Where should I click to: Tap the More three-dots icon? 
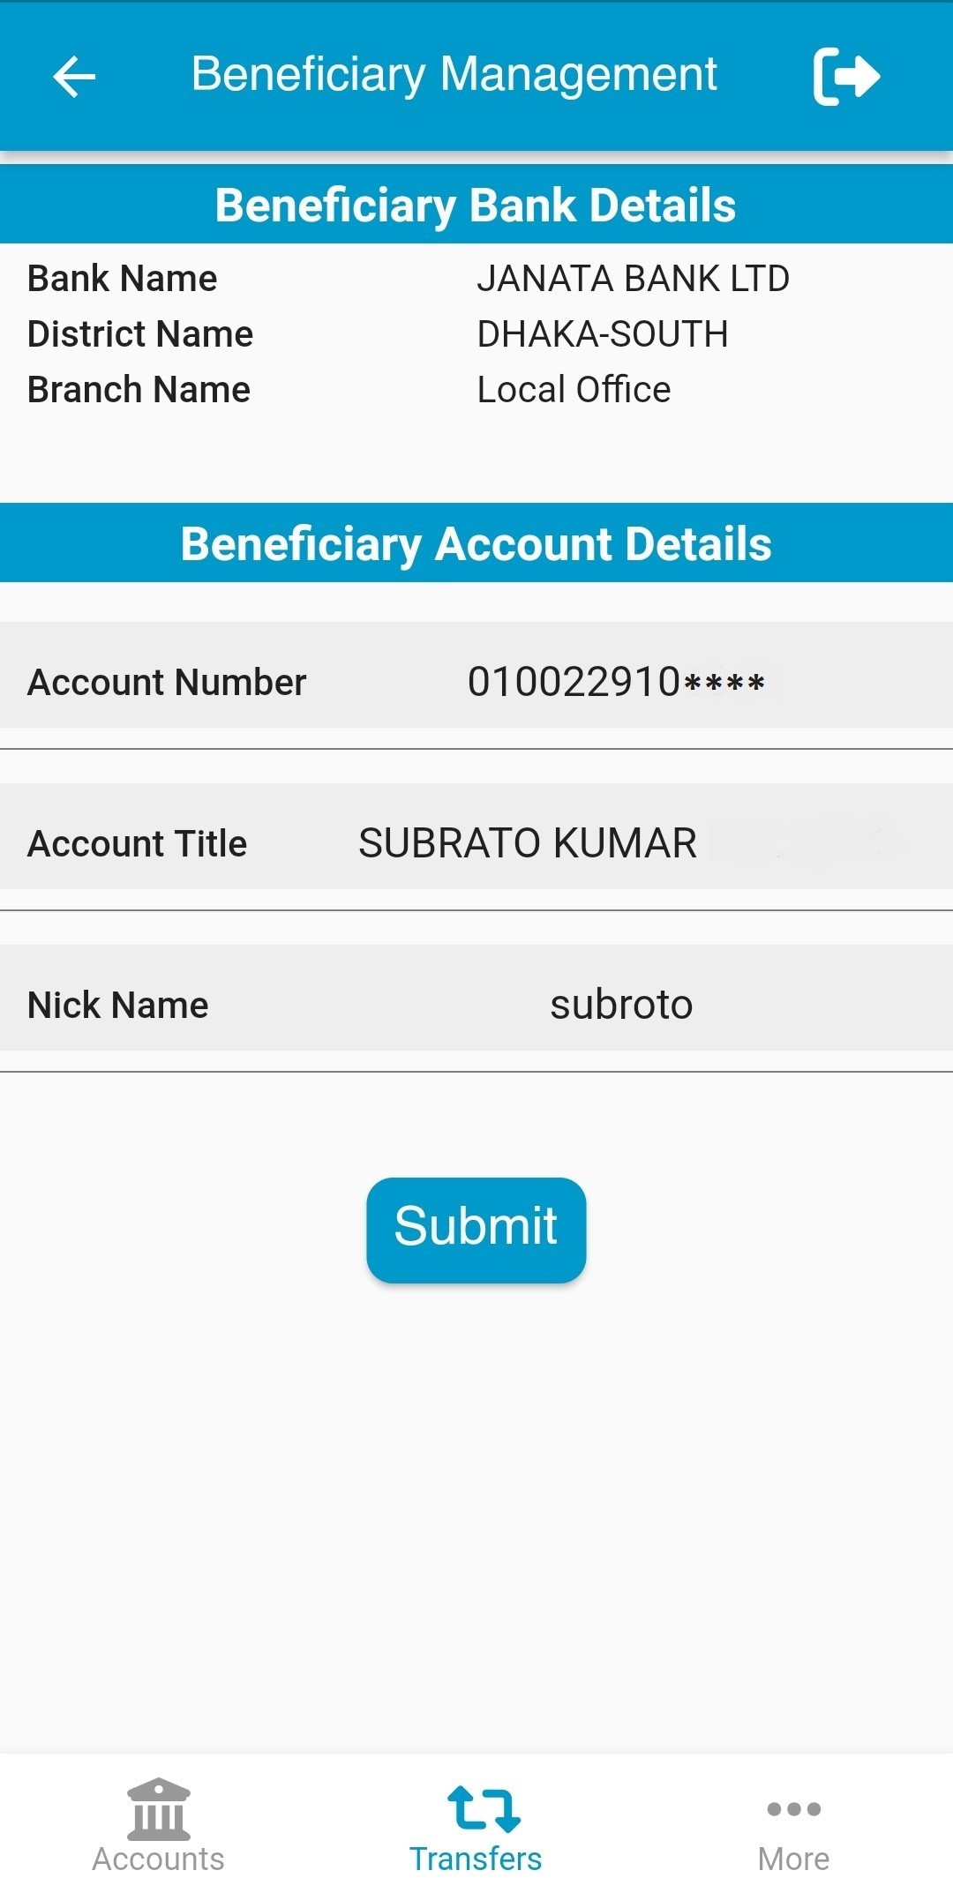[793, 1809]
